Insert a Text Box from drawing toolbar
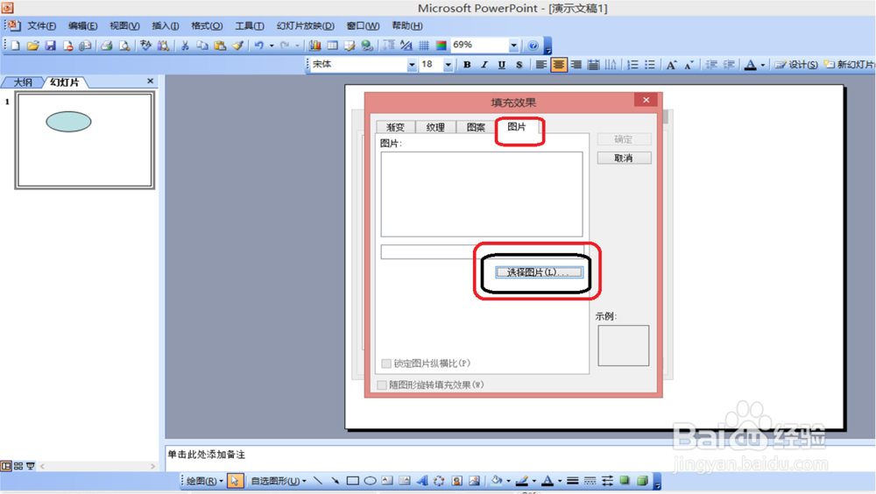Viewport: 876px width, 494px height. pyautogui.click(x=387, y=481)
